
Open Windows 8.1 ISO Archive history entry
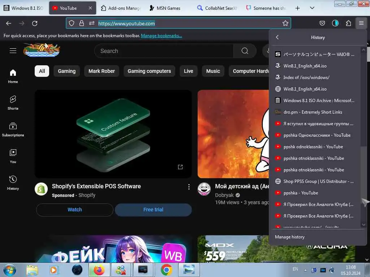tap(315, 100)
